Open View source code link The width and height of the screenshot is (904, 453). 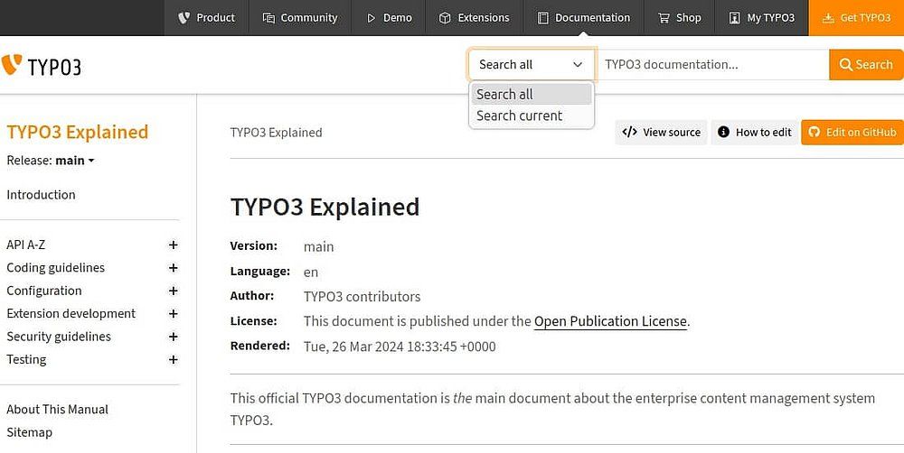click(662, 133)
